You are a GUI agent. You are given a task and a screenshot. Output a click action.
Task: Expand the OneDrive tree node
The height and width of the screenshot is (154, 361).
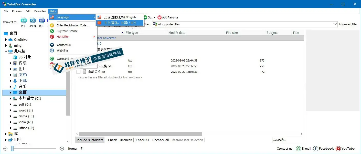coord(6,40)
